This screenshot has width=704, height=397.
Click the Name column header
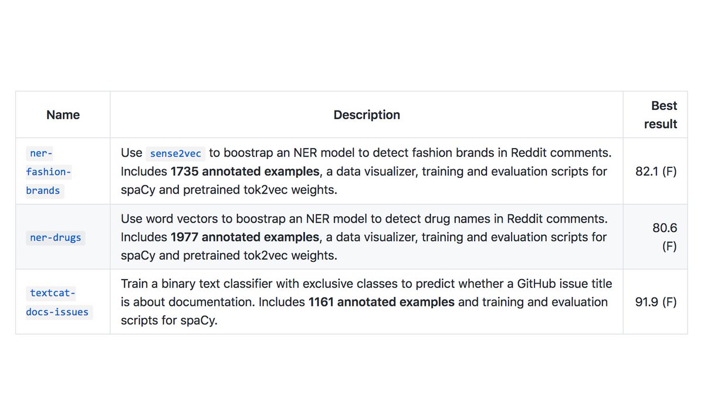63,115
